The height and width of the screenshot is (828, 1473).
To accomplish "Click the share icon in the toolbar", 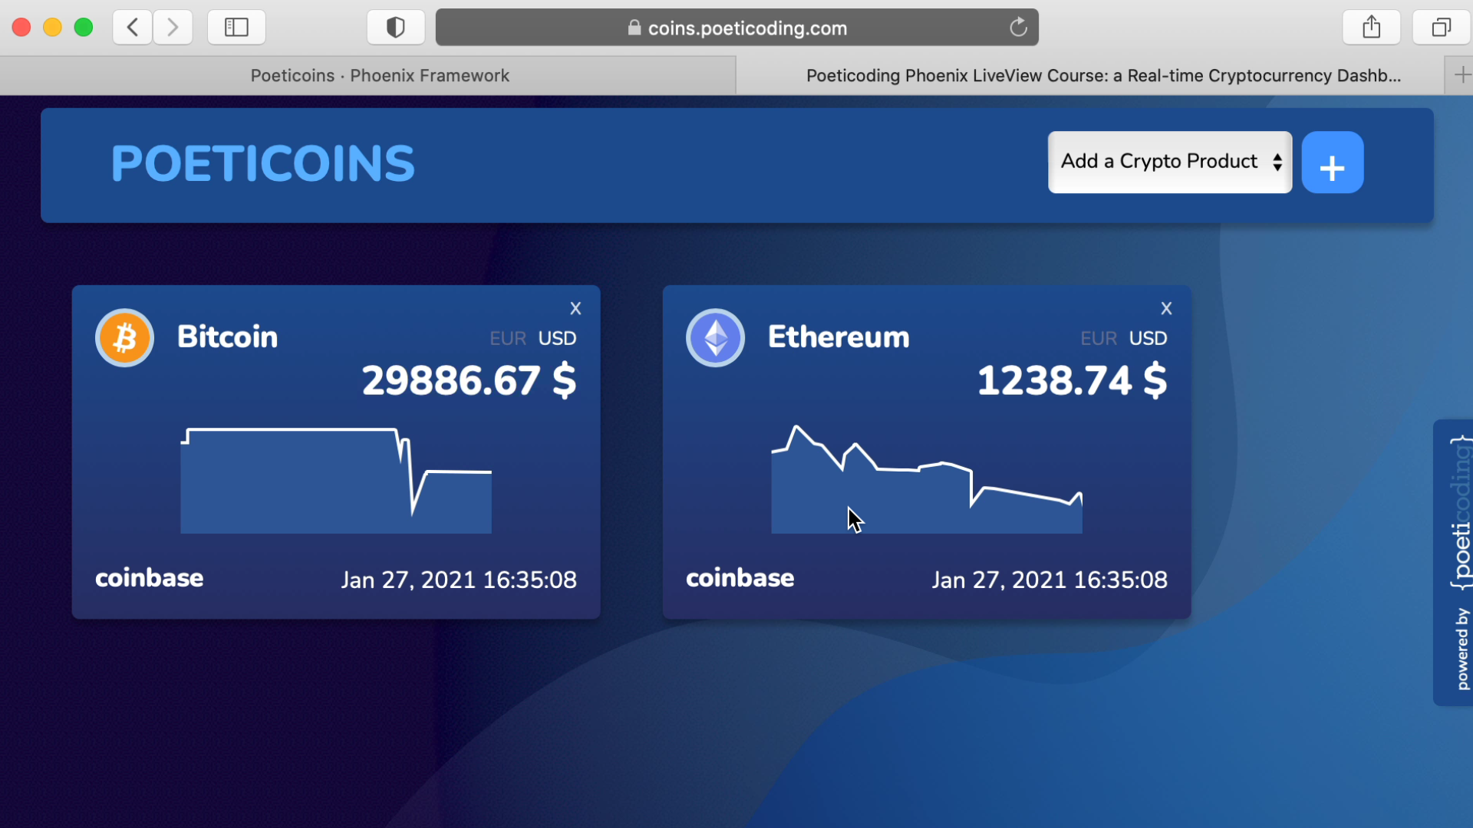I will (x=1371, y=27).
